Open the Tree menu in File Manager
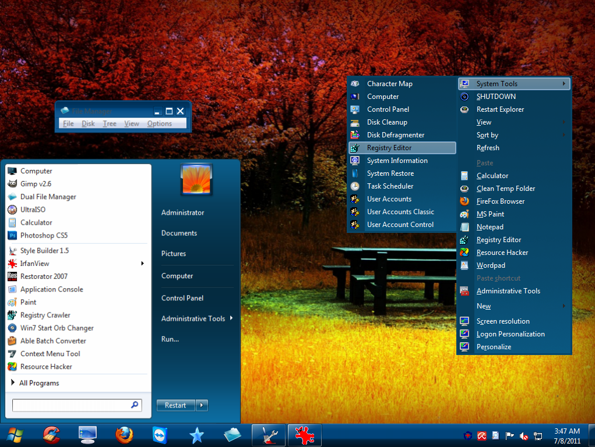This screenshot has width=595, height=447. (x=109, y=123)
